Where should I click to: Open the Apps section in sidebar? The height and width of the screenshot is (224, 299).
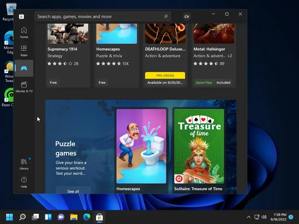point(24,51)
